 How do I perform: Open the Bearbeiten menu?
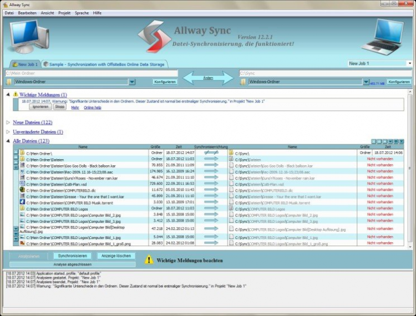27,13
